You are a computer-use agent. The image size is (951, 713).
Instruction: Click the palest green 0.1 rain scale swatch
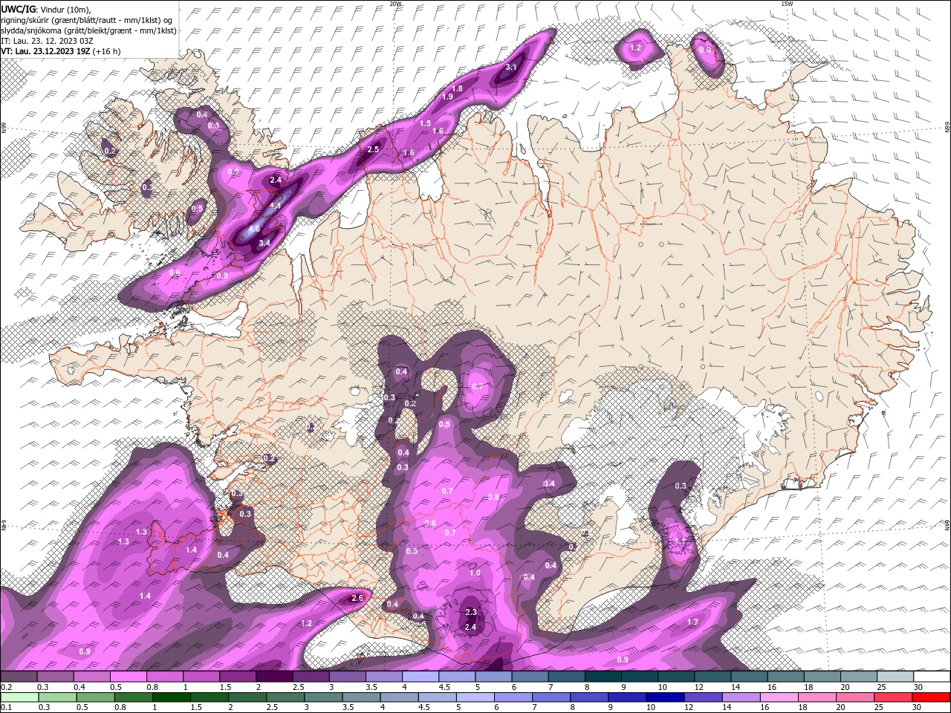pyautogui.click(x=19, y=697)
